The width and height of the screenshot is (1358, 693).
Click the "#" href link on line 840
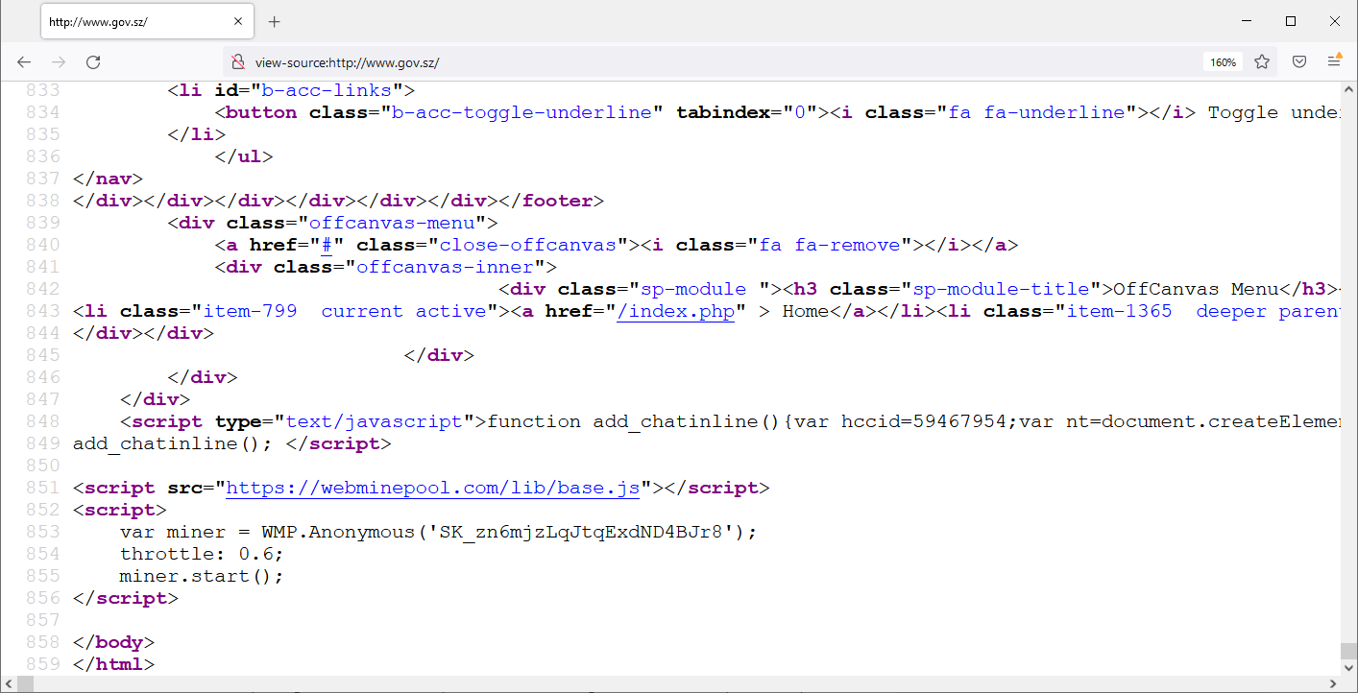click(x=327, y=245)
